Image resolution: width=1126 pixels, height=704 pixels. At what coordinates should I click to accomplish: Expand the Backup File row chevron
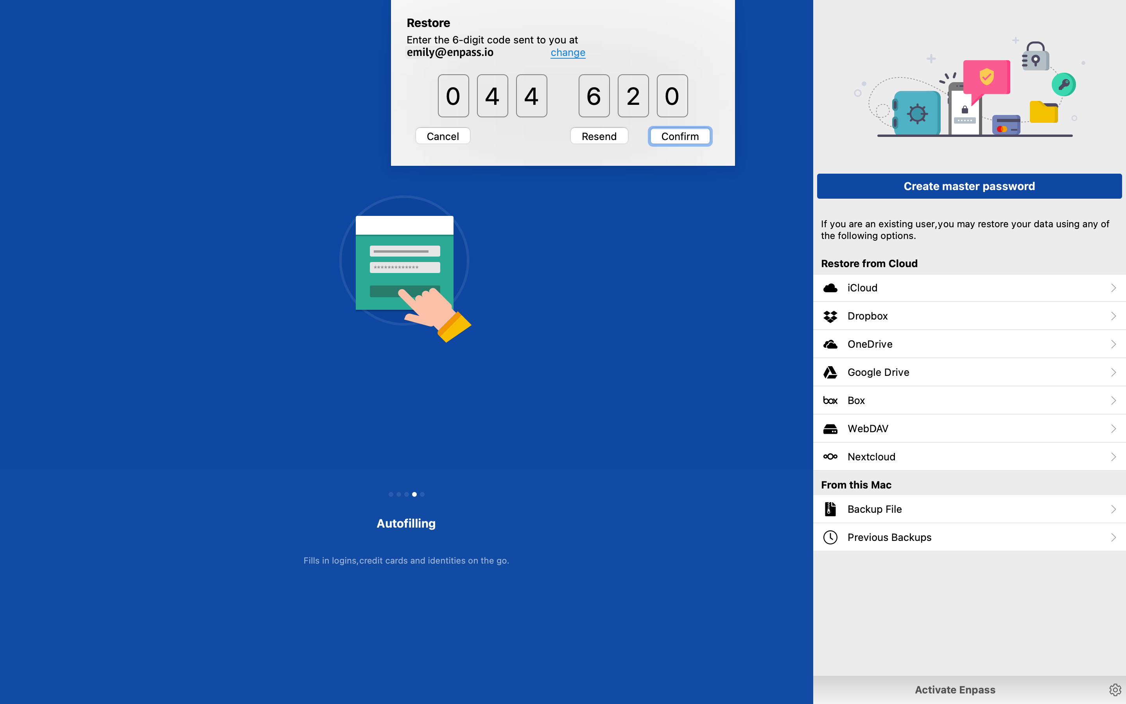click(x=1113, y=509)
